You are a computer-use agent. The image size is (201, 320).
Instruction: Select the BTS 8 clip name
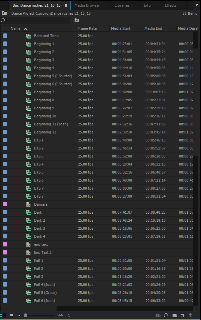coord(39,196)
